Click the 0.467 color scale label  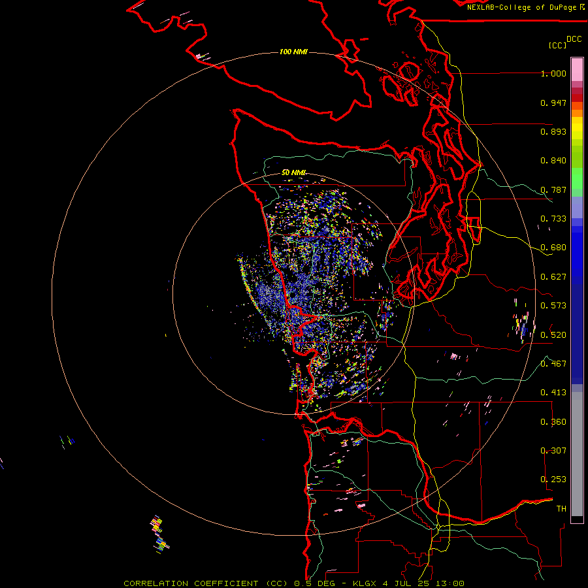tap(553, 364)
